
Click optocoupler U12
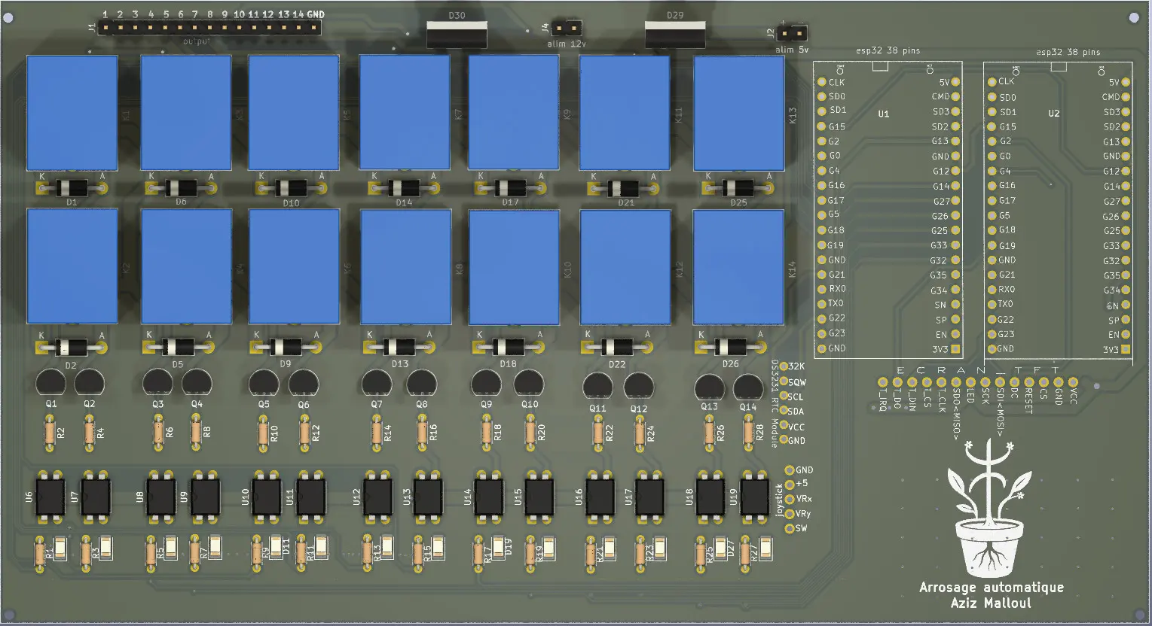378,497
